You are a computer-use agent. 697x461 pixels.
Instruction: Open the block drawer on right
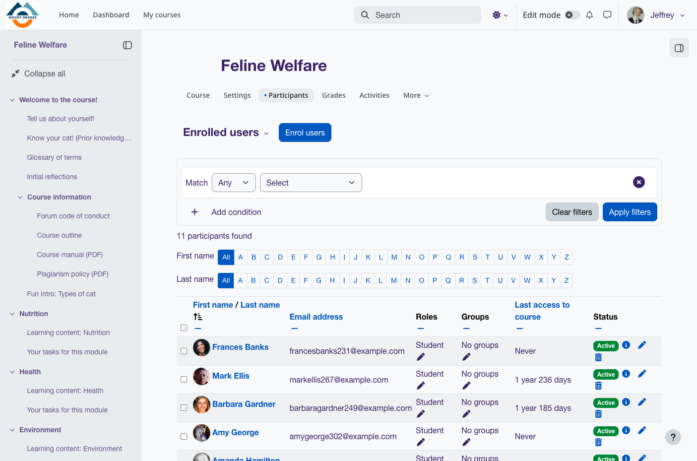tap(679, 48)
